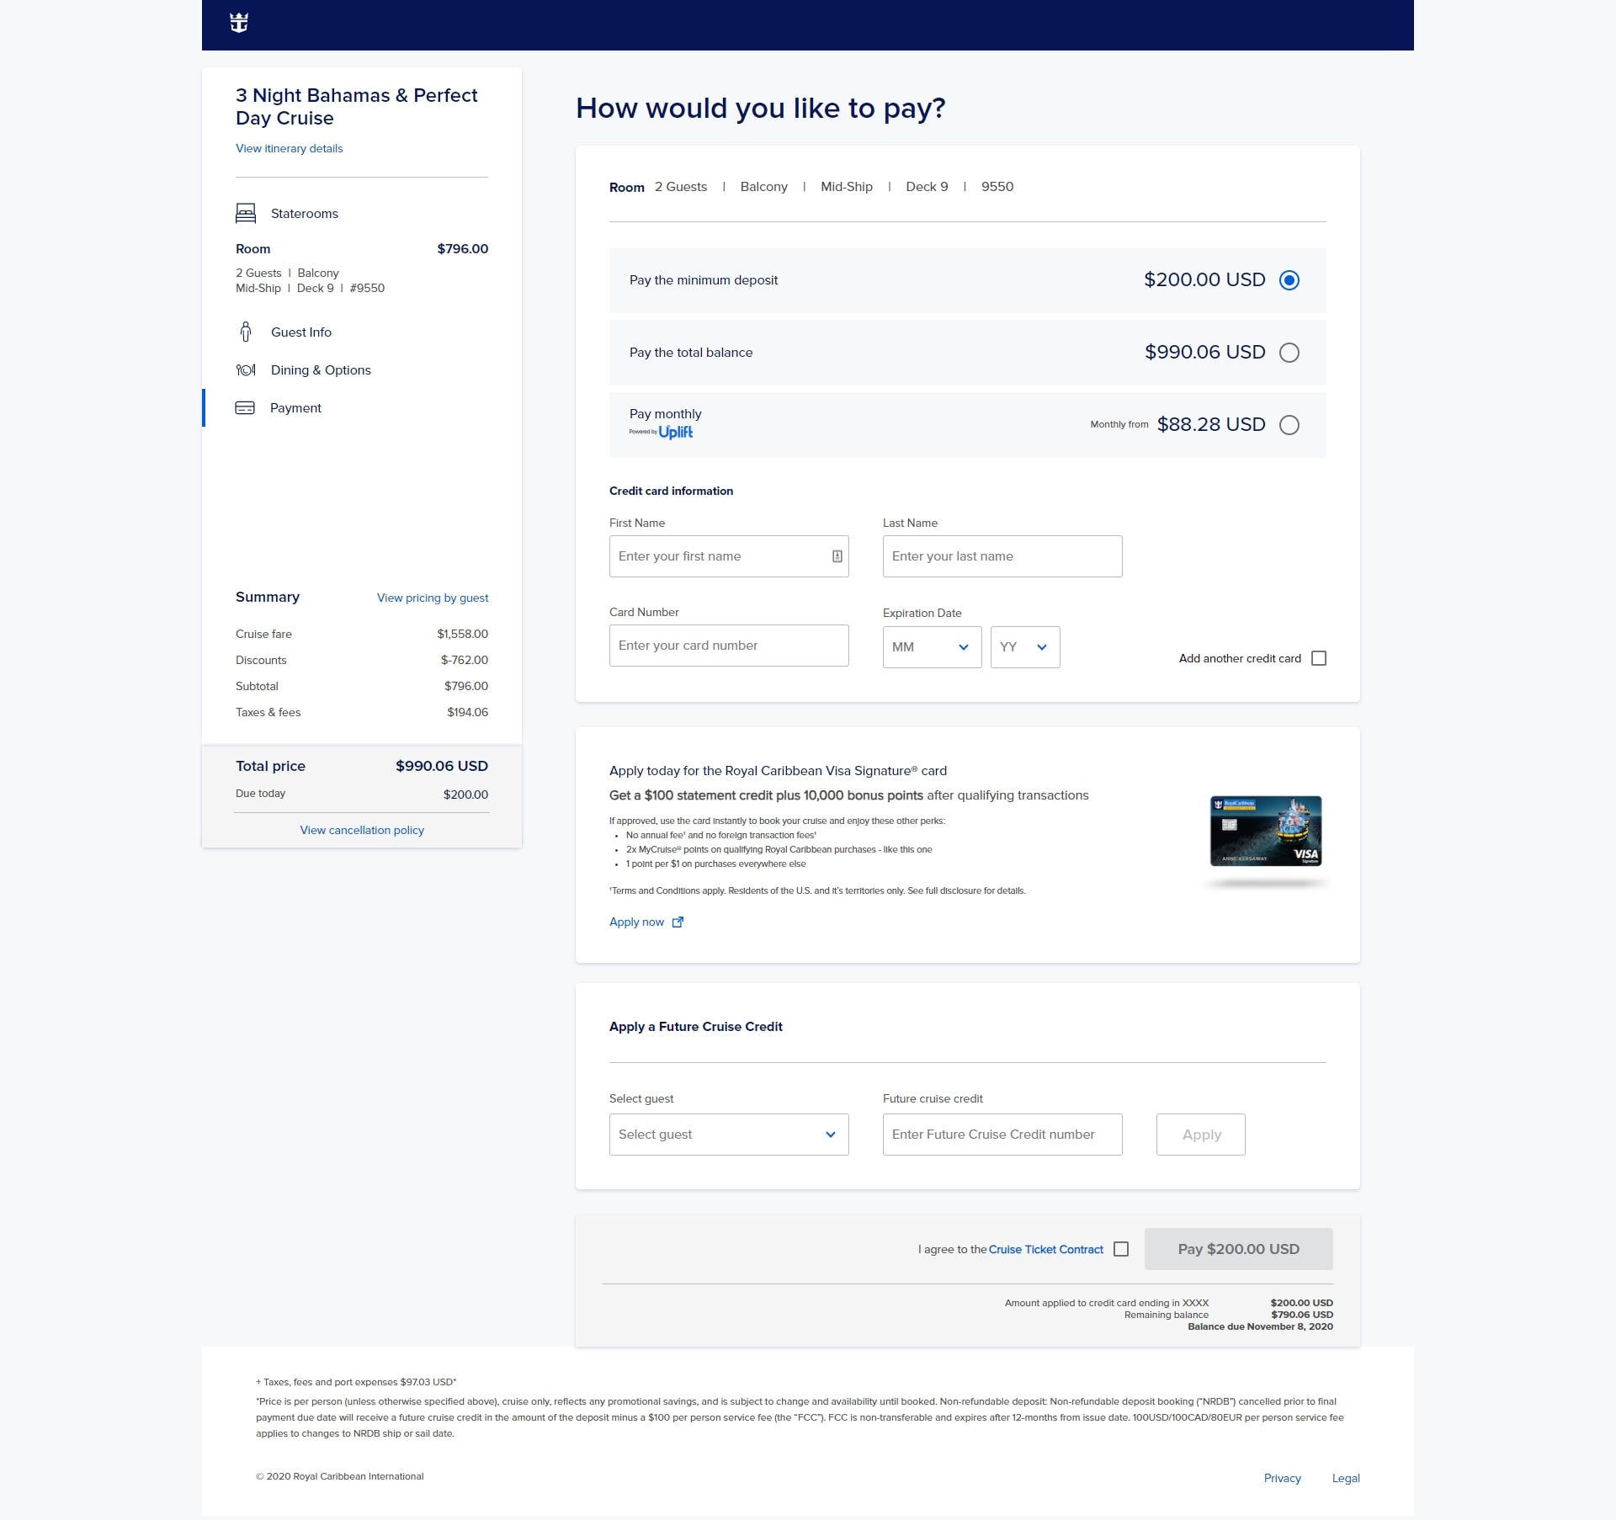Open View cancellation policy link

(362, 830)
